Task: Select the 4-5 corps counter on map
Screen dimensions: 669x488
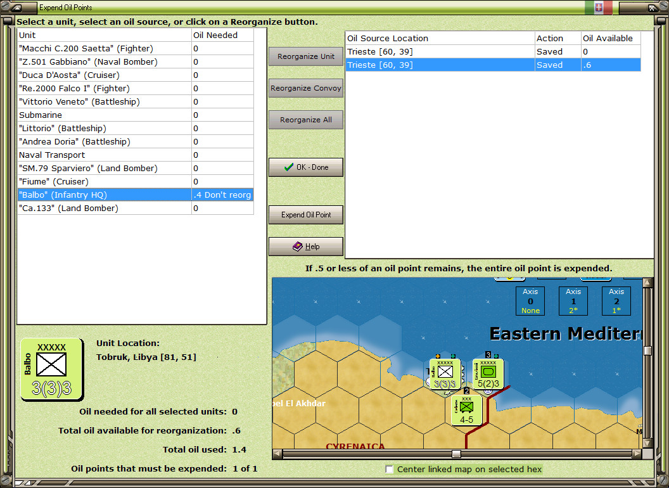Action: (466, 410)
